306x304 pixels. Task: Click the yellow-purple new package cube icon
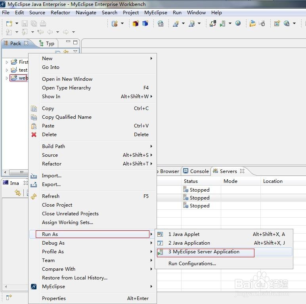pos(136,23)
